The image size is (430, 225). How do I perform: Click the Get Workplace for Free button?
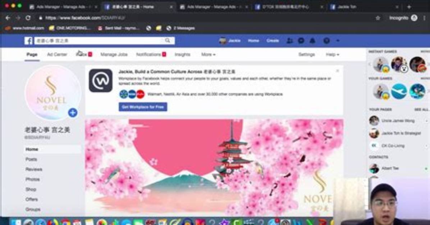click(x=143, y=107)
